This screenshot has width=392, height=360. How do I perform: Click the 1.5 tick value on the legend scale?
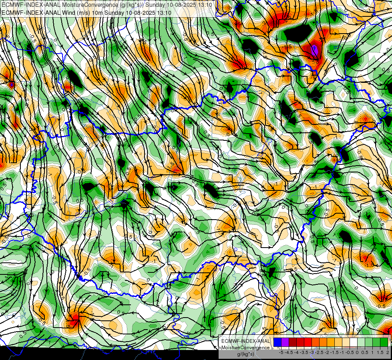tap(380, 352)
